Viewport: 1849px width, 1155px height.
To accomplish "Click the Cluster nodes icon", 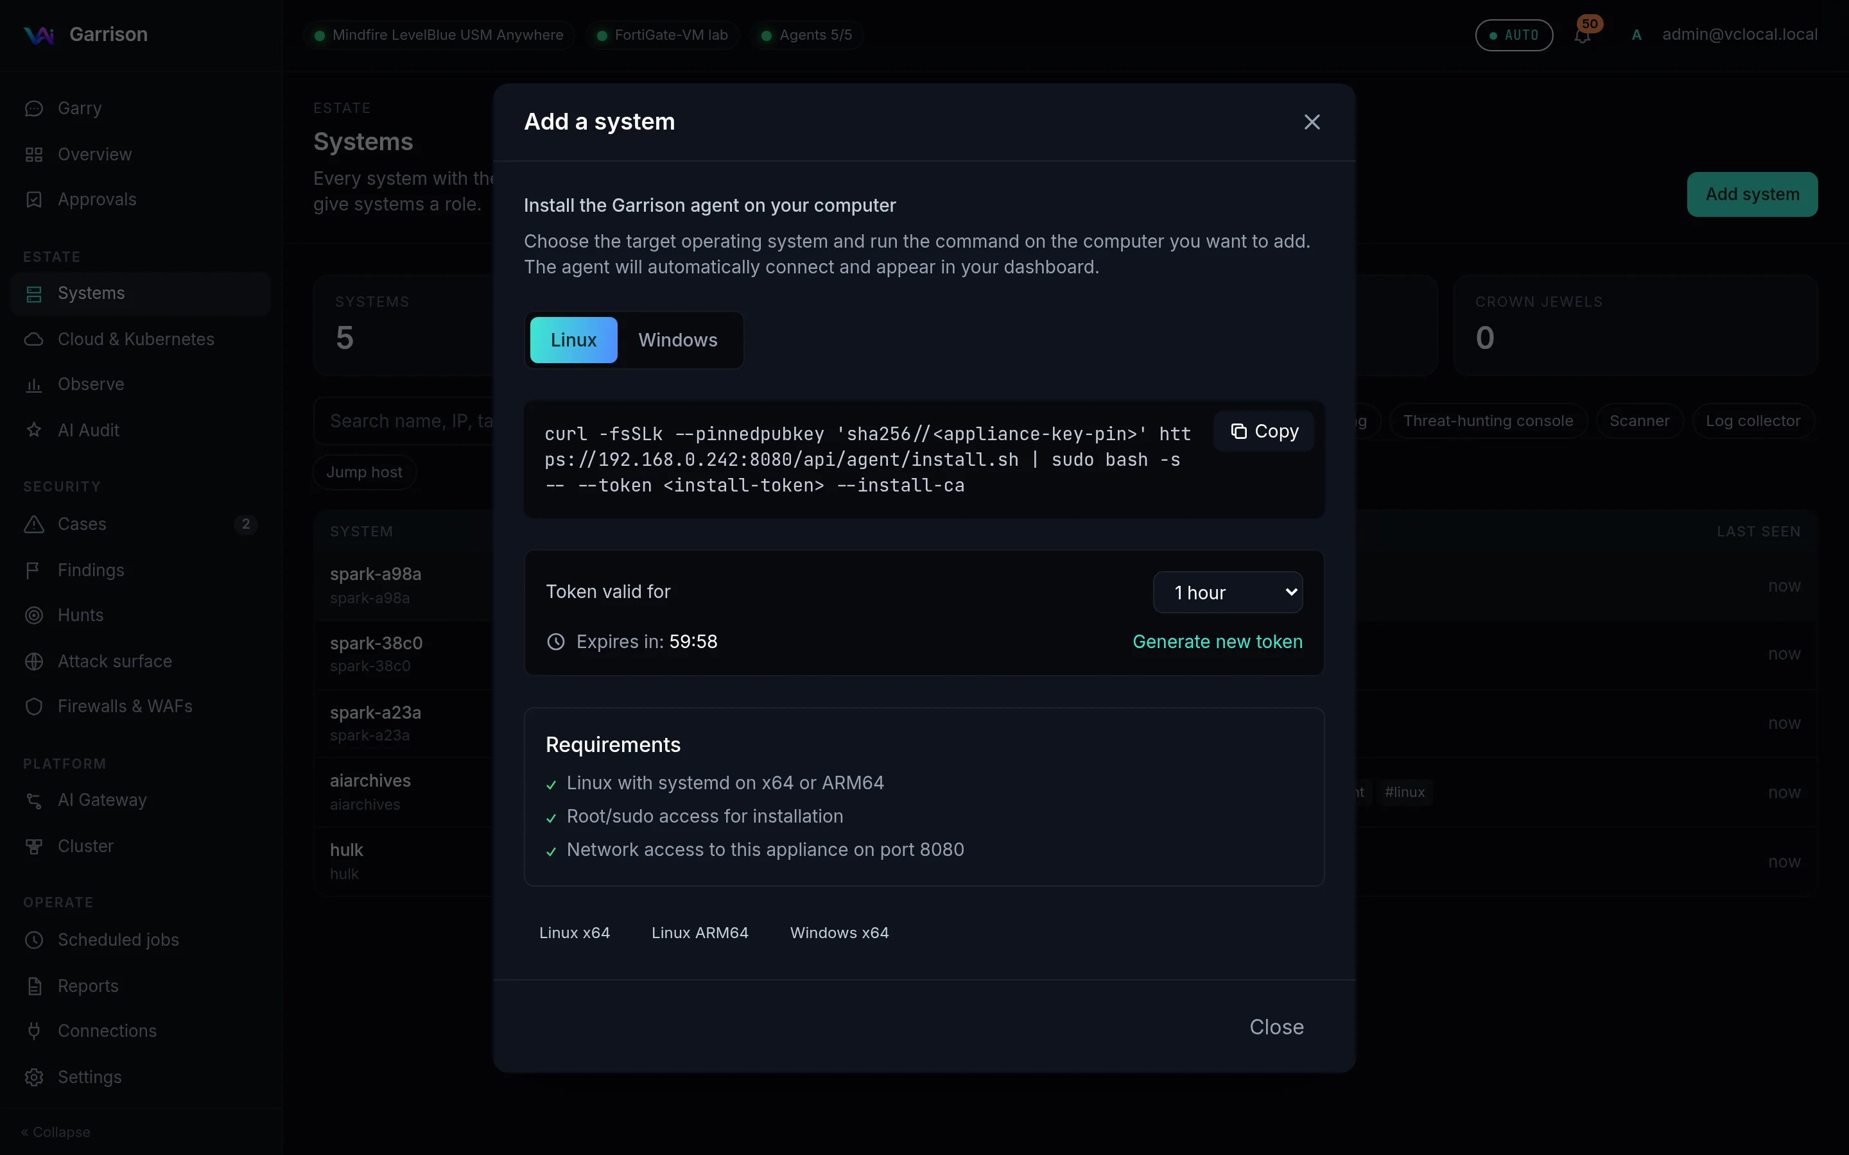I will click(33, 846).
